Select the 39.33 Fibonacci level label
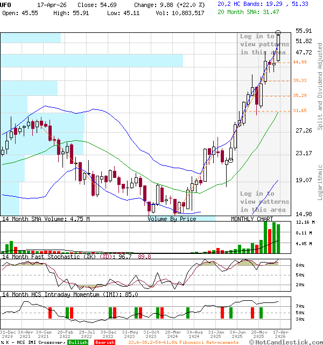323x345 pixels. coord(299,80)
